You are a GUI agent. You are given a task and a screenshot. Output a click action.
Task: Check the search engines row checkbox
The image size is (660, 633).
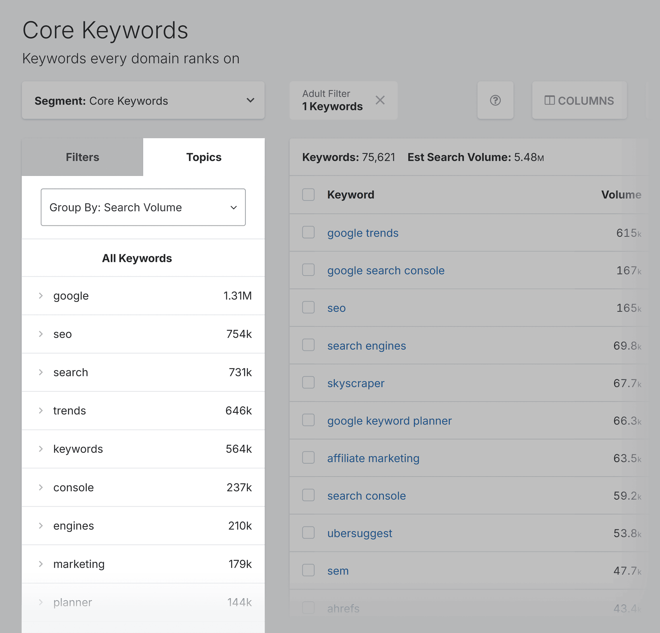coord(308,345)
